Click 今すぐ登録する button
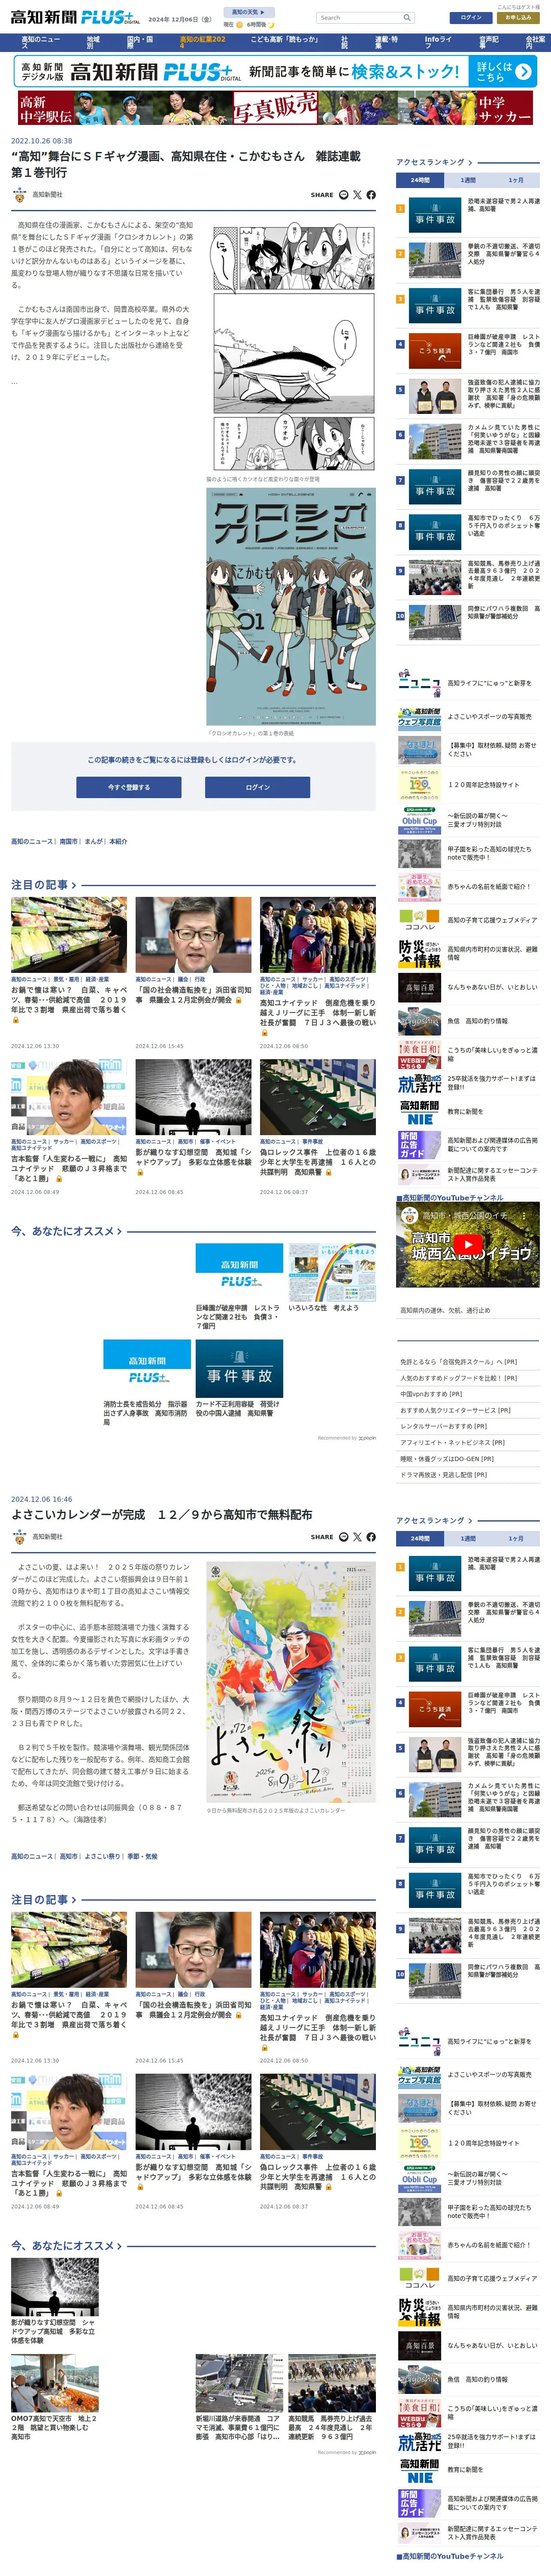 [129, 787]
